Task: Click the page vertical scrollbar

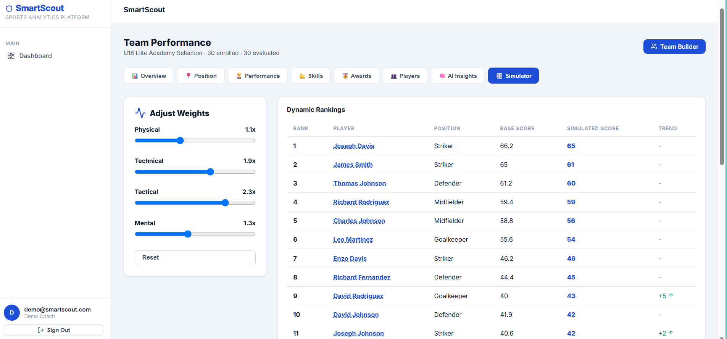Action: point(722,87)
